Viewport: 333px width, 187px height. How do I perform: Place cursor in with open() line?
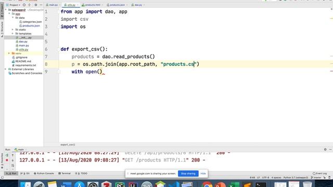coord(87,72)
